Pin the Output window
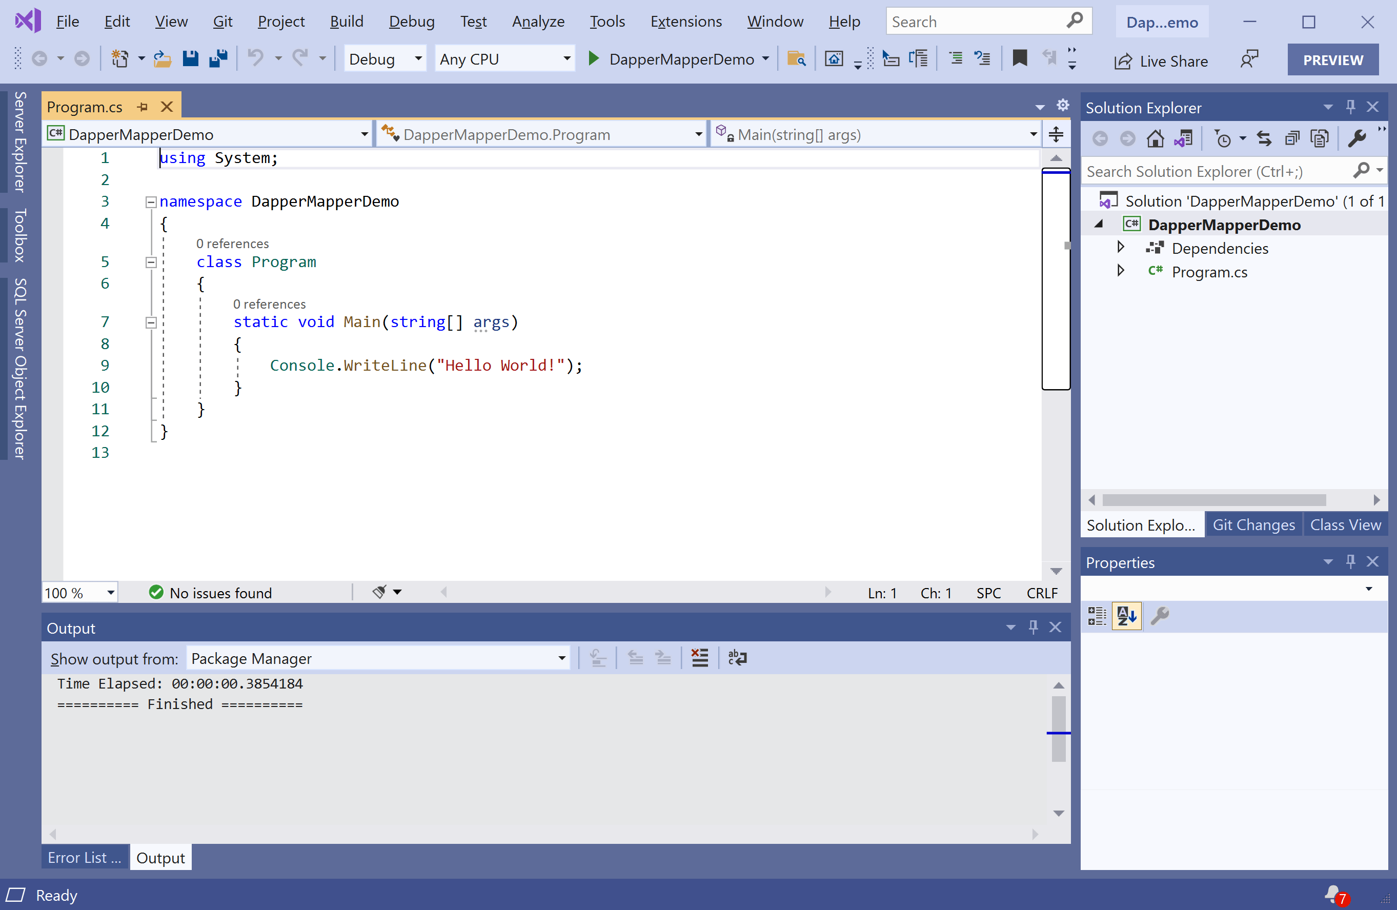Viewport: 1397px width, 910px height. (x=1032, y=626)
